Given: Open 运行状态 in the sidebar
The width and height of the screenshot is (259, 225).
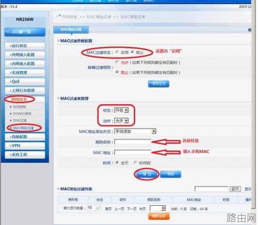Looking at the screenshot, I should tap(25, 46).
